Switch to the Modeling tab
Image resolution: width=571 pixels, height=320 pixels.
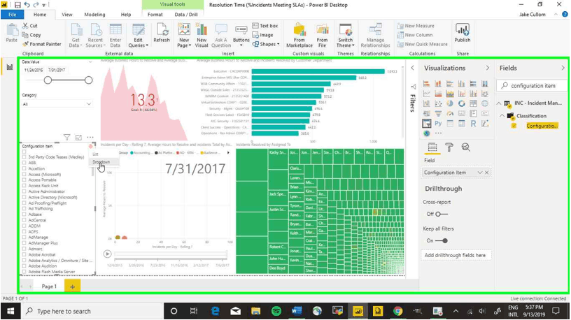pyautogui.click(x=94, y=15)
